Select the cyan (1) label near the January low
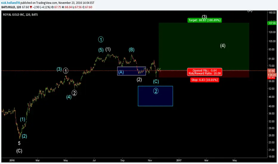 (22, 119)
